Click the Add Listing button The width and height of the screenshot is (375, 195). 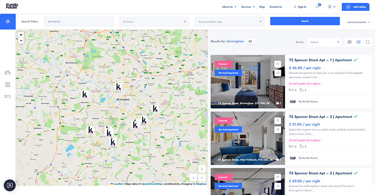tap(355, 7)
